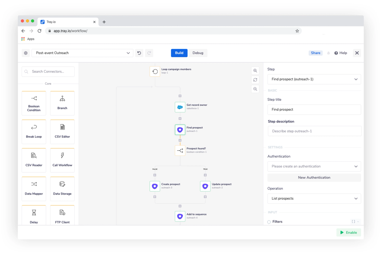
Task: Add step below Loop campaign members
Action: (180, 96)
